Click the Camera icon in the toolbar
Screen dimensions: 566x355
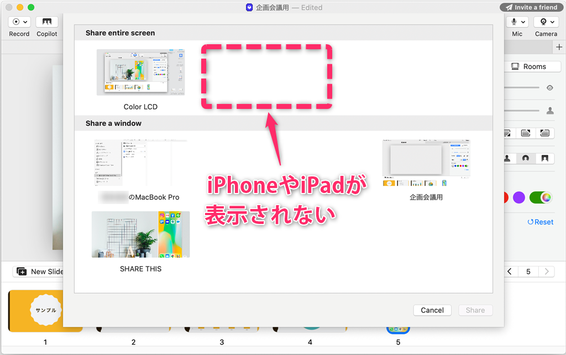click(x=544, y=22)
